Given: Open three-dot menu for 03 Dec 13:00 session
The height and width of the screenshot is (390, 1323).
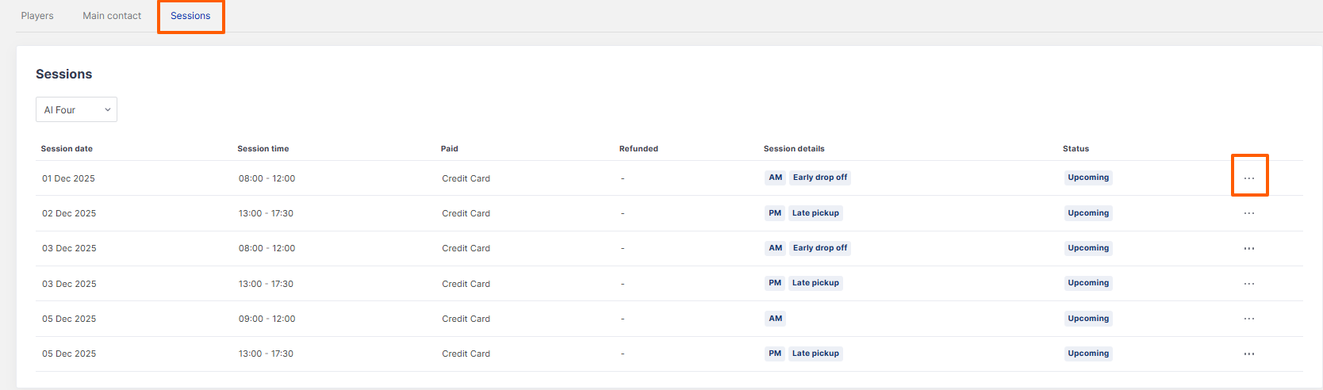Looking at the screenshot, I should tap(1249, 284).
